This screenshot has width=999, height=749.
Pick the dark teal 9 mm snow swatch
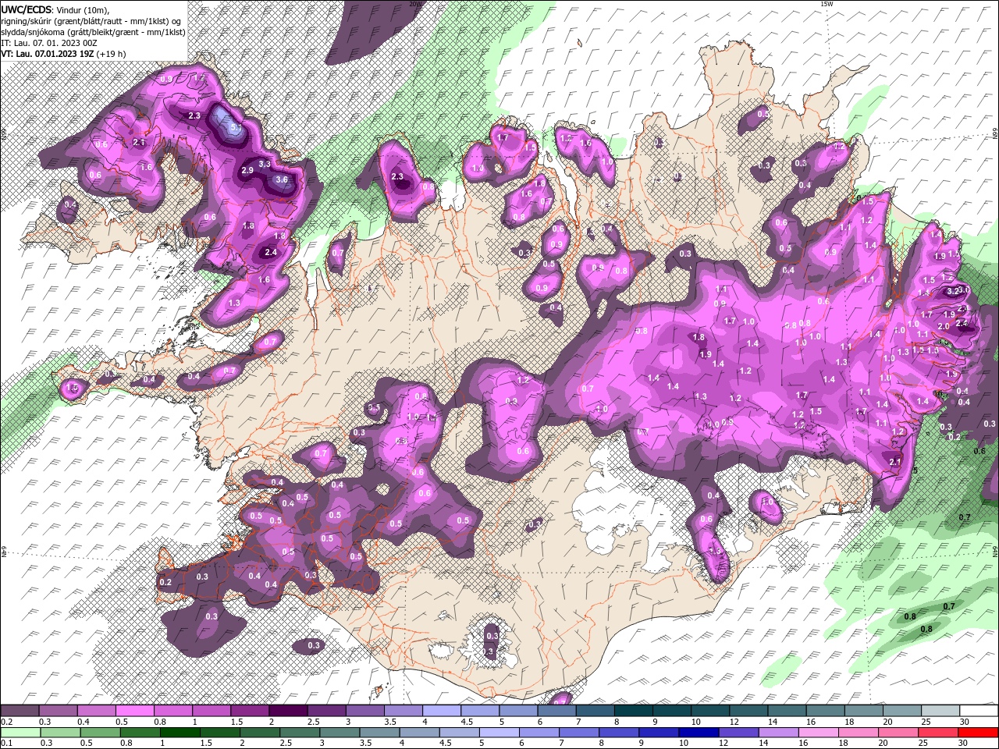671,711
